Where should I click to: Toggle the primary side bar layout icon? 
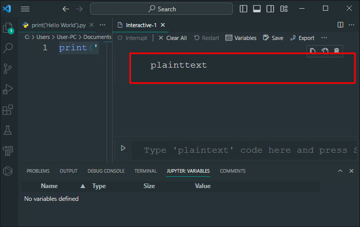243,9
